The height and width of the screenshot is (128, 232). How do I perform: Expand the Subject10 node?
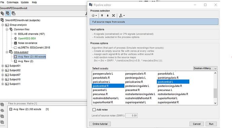click(2, 79)
